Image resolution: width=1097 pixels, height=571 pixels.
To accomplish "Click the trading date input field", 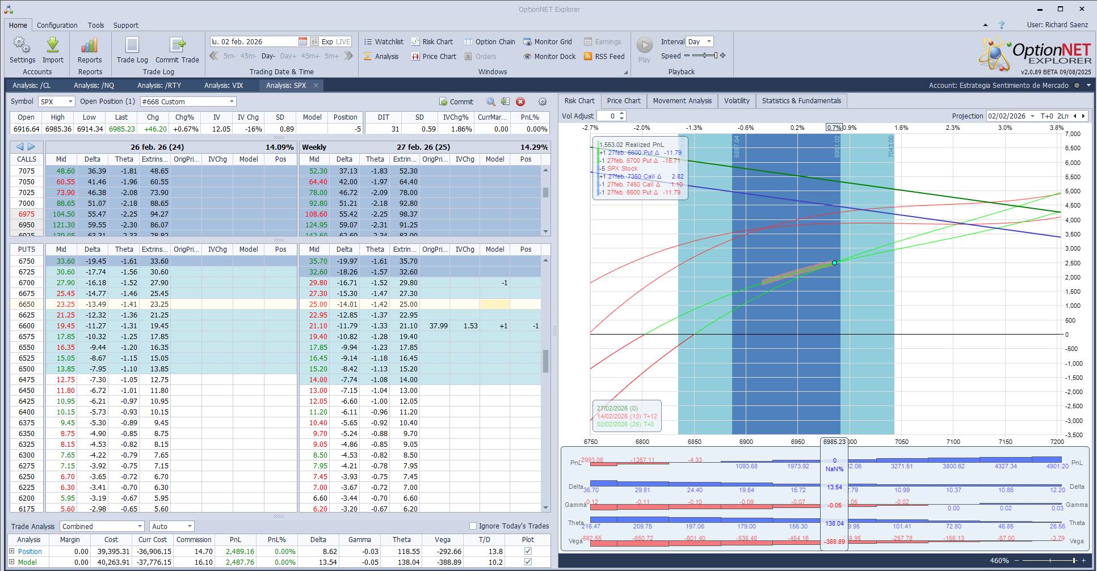I will [254, 41].
